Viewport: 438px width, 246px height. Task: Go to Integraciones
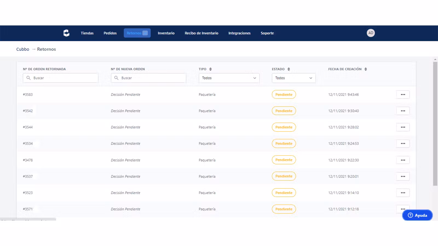pos(240,33)
